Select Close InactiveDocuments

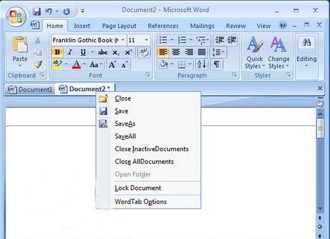pos(149,149)
